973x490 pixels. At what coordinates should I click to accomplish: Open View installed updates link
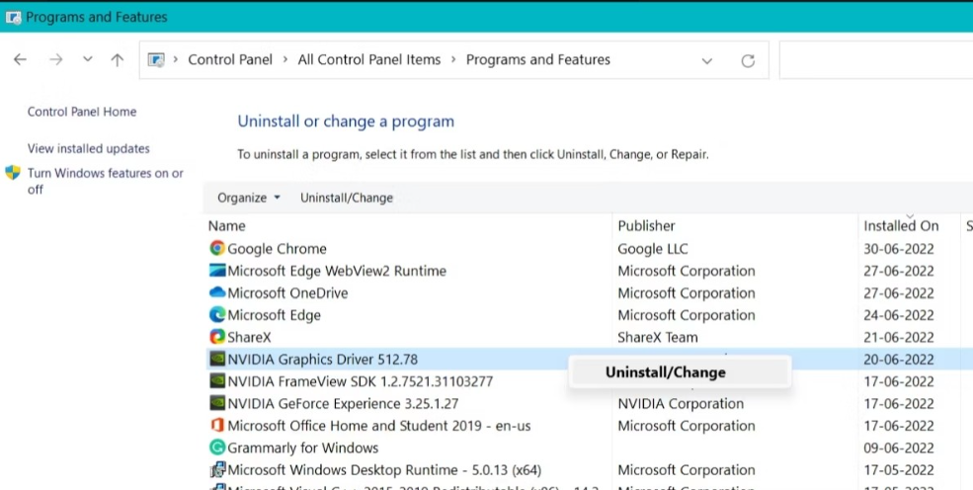pyautogui.click(x=88, y=149)
